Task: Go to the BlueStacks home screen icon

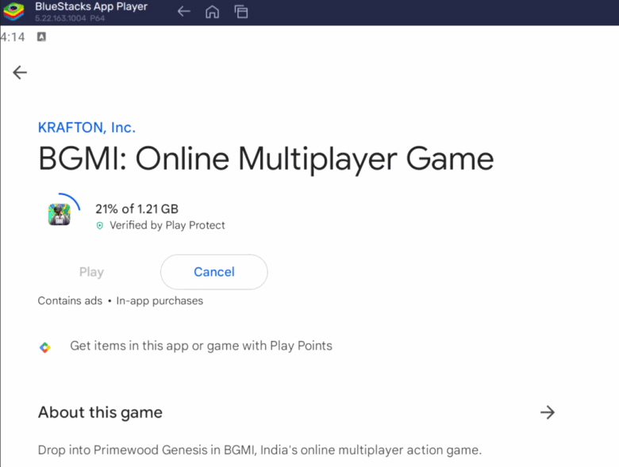Action: coord(212,12)
